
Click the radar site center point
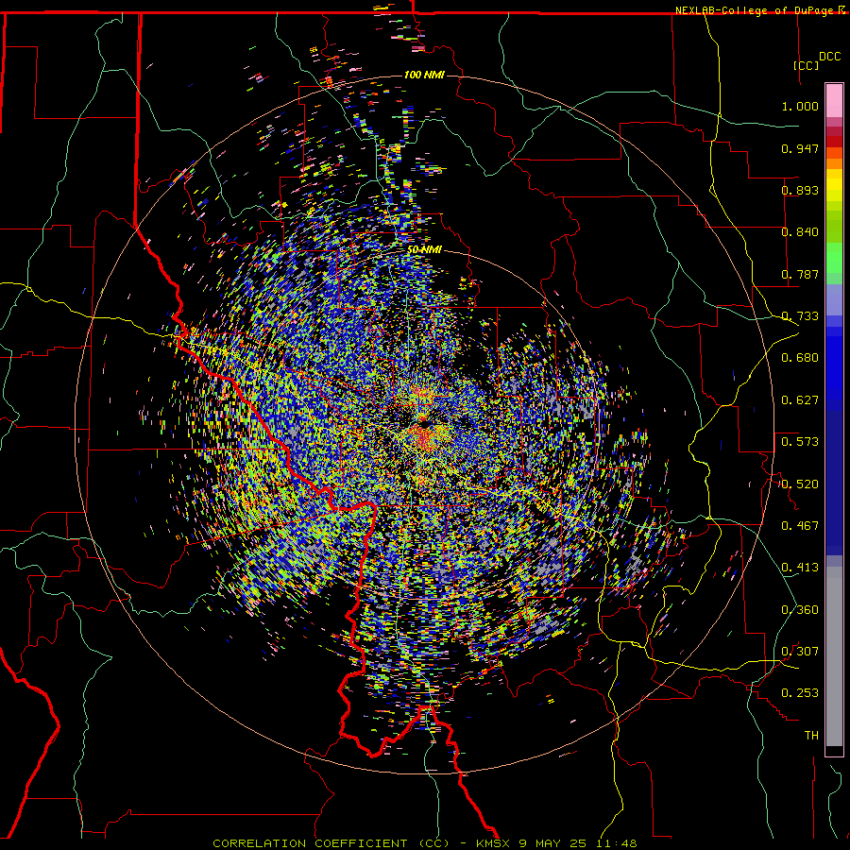424,424
